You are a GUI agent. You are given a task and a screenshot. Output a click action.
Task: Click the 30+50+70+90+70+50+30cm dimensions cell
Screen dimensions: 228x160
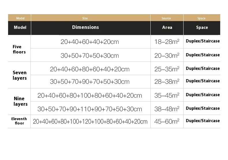(x=90, y=82)
